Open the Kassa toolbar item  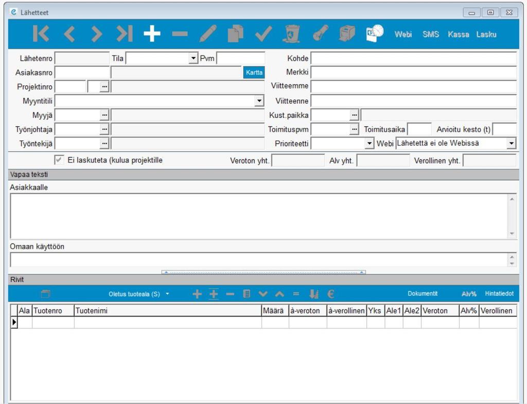tap(459, 34)
